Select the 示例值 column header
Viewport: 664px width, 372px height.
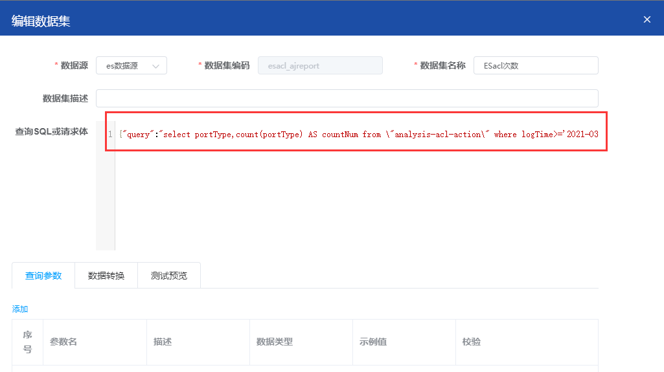point(372,342)
